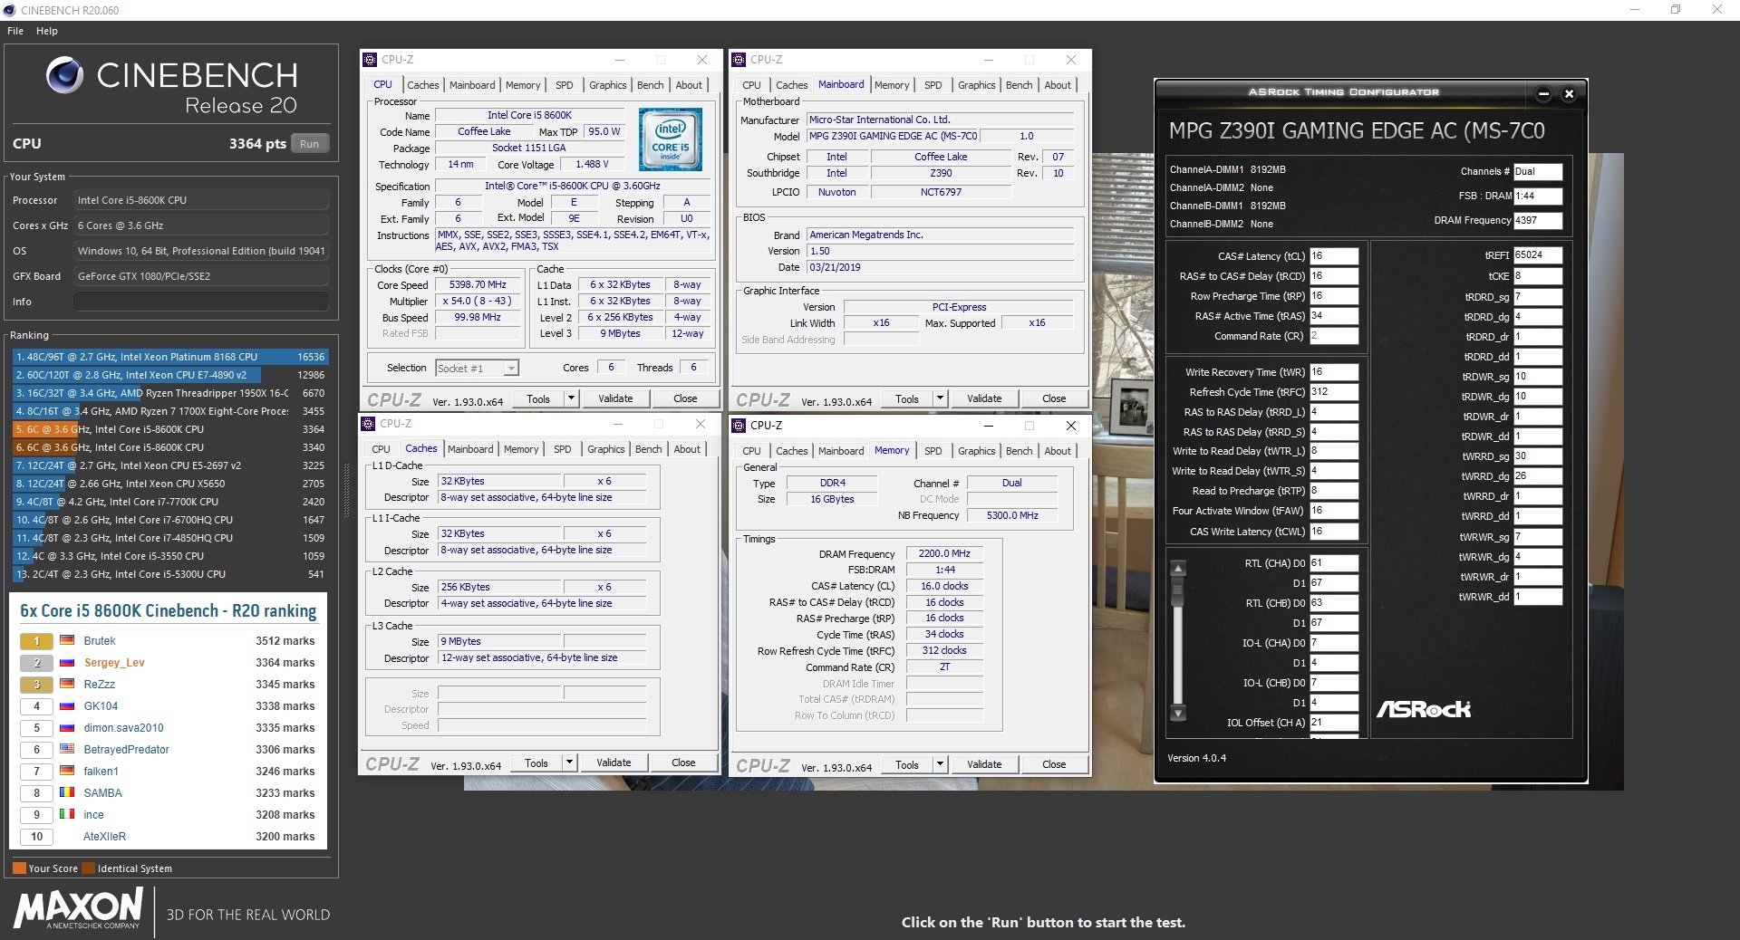Open SPD tab in CPU-Z mainboard window
1740x940 pixels.
[x=933, y=85]
